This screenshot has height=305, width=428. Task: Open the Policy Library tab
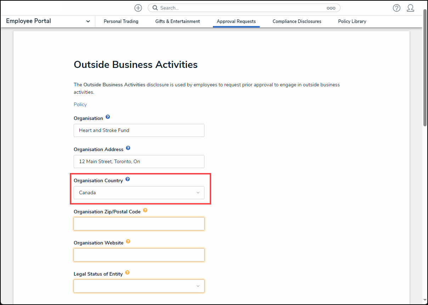pyautogui.click(x=352, y=21)
